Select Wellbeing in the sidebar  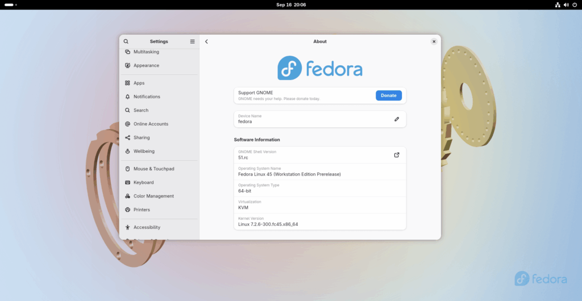[160, 151]
